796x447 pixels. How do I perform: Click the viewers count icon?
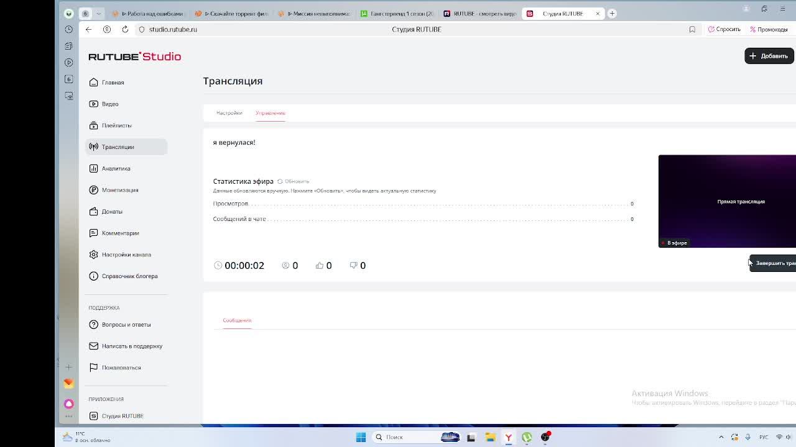pyautogui.click(x=285, y=265)
